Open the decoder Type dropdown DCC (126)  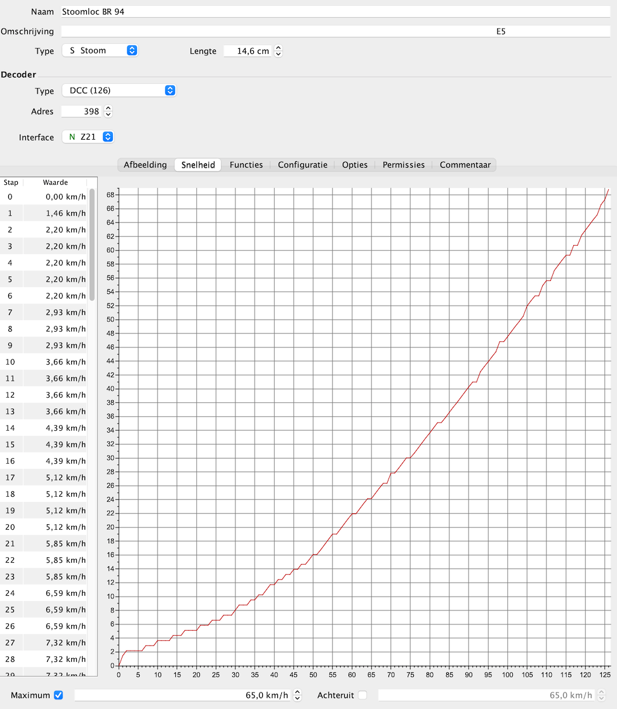[118, 90]
